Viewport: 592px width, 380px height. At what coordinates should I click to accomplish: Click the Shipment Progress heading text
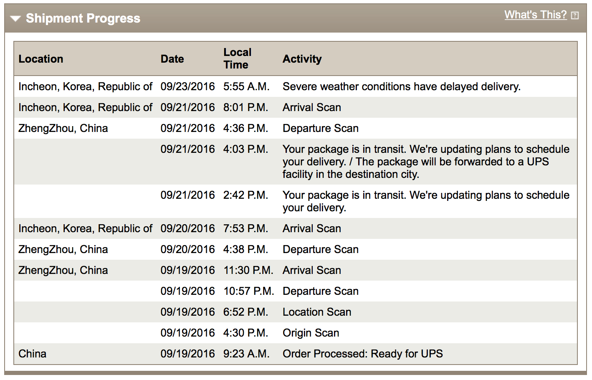click(83, 18)
